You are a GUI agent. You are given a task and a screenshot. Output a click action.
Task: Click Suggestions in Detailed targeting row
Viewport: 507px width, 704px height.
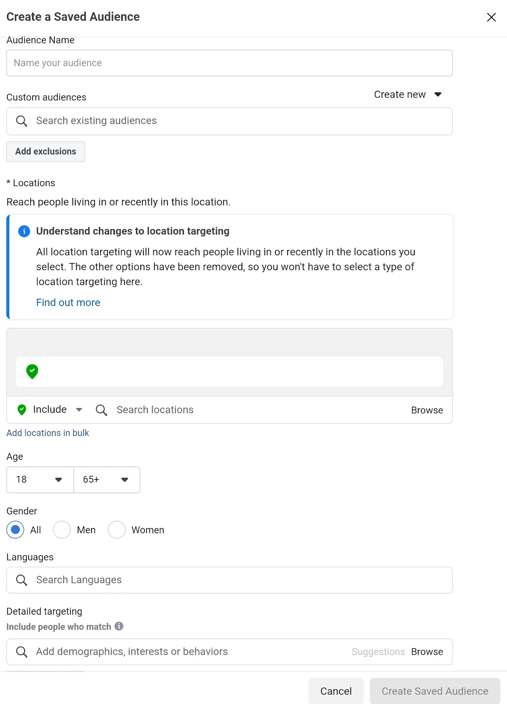(378, 652)
